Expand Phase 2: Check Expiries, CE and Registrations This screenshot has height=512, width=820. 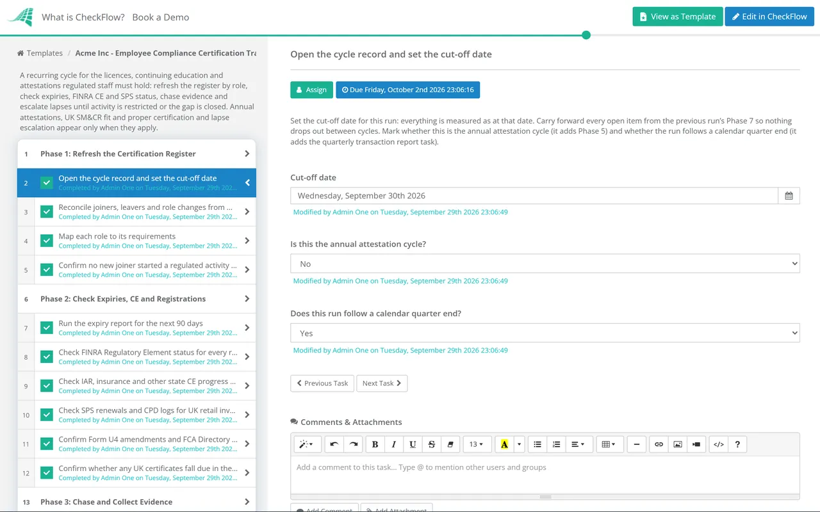pos(136,299)
